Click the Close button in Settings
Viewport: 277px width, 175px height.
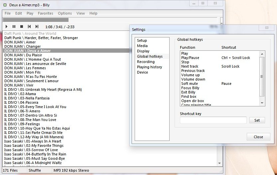(258, 137)
